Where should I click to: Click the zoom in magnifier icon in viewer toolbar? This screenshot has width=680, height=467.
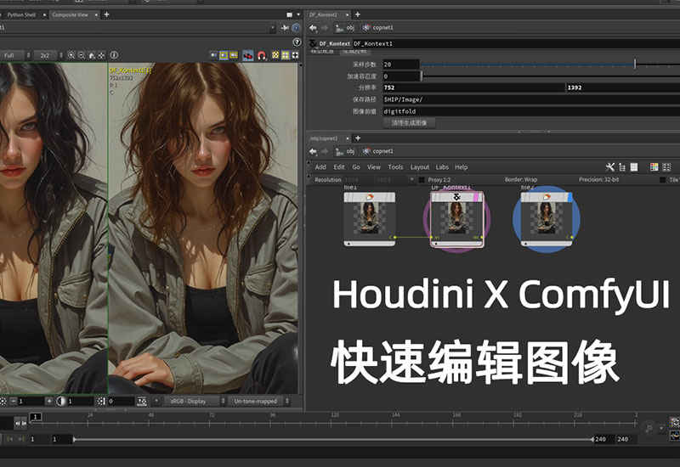tap(70, 55)
